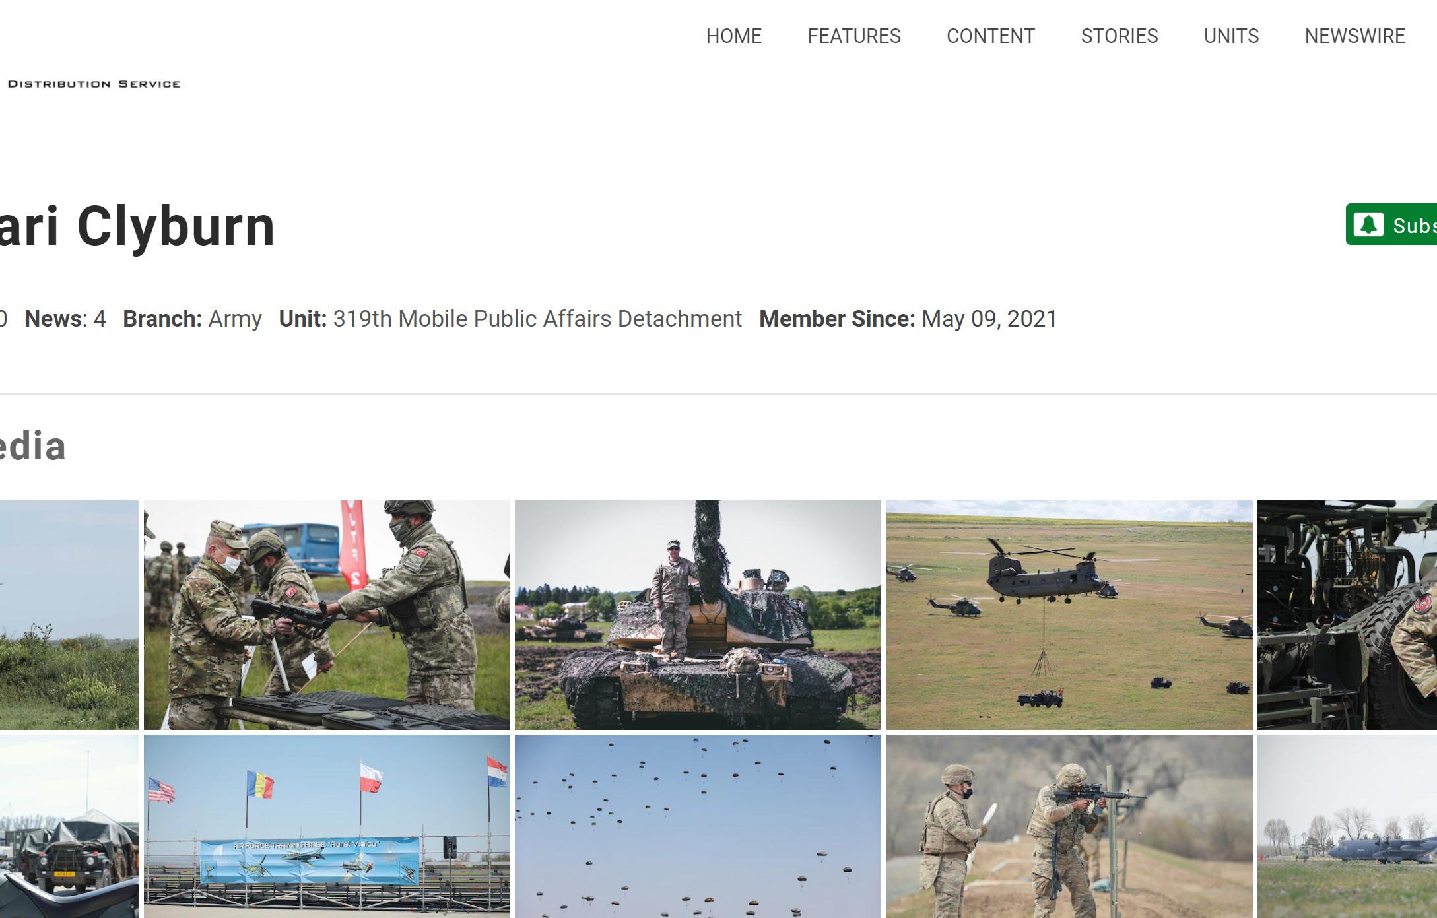1437x918 pixels.
Task: Click the Distribution Service logo
Action: point(94,84)
